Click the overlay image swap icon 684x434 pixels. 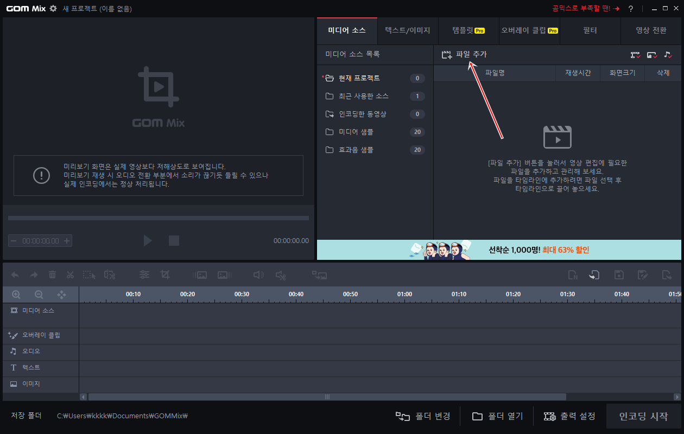click(x=319, y=275)
